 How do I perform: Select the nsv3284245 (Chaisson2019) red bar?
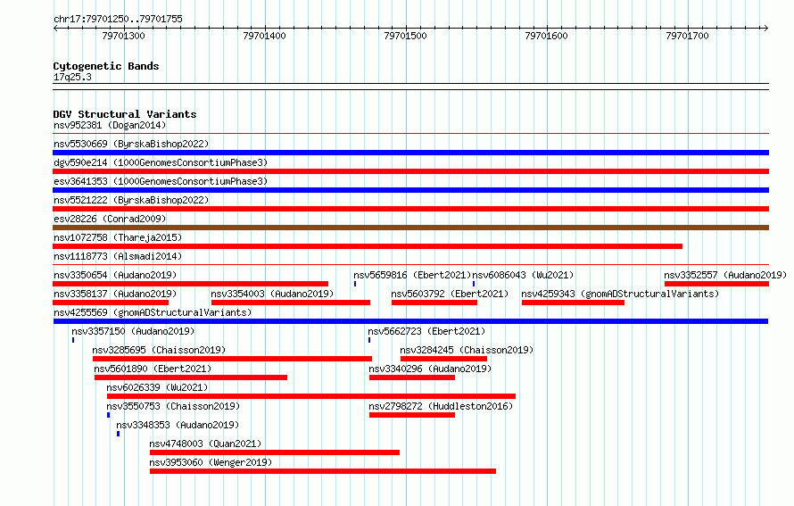(x=443, y=359)
